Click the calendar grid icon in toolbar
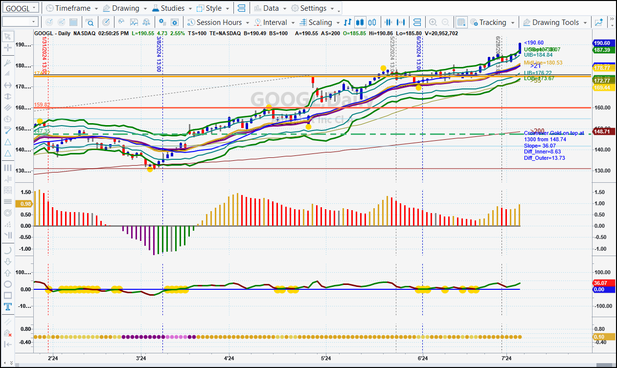This screenshot has height=368, width=617. click(73, 22)
